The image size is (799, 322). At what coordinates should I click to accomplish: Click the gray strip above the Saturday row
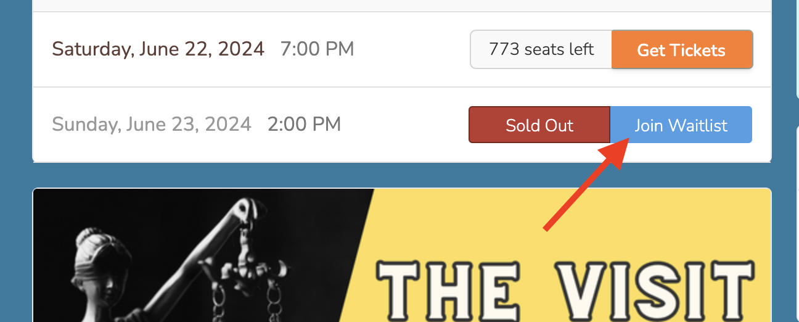401,6
